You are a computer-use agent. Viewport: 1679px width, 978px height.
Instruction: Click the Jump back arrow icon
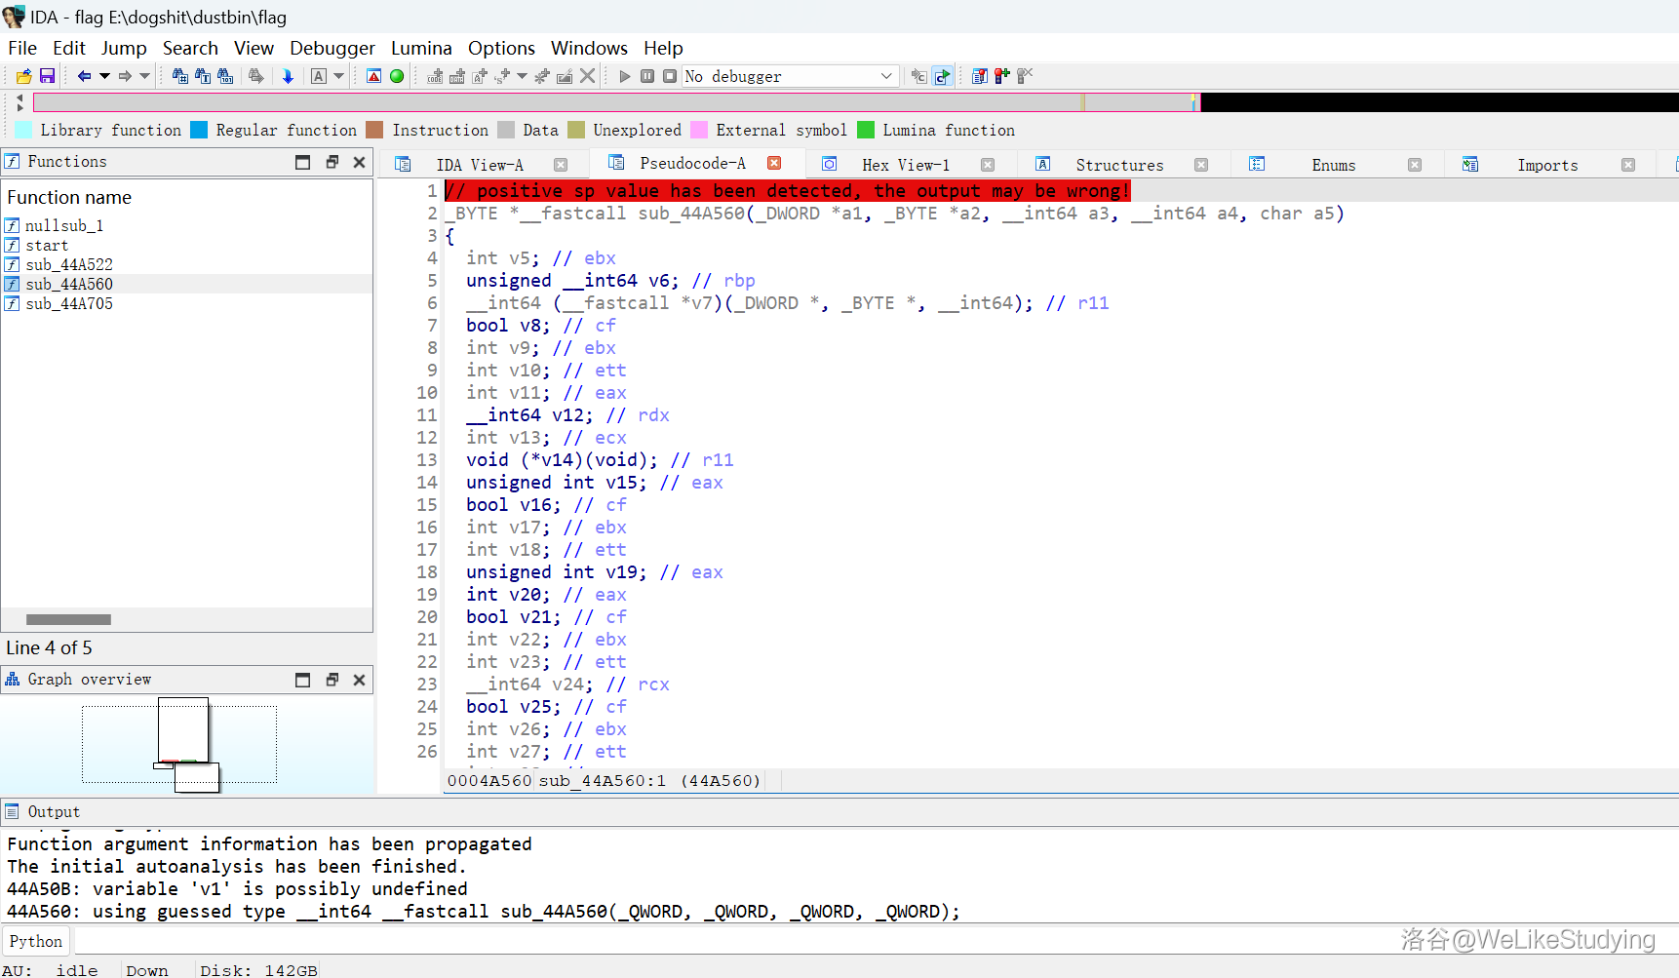click(84, 76)
